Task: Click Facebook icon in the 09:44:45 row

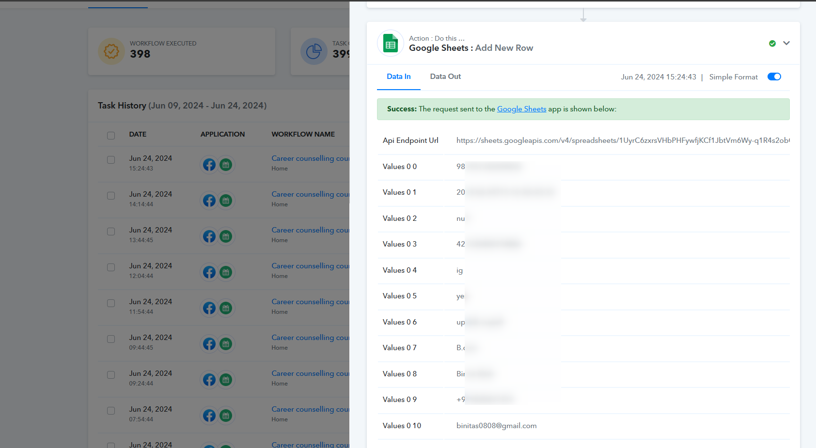Action: (x=209, y=344)
